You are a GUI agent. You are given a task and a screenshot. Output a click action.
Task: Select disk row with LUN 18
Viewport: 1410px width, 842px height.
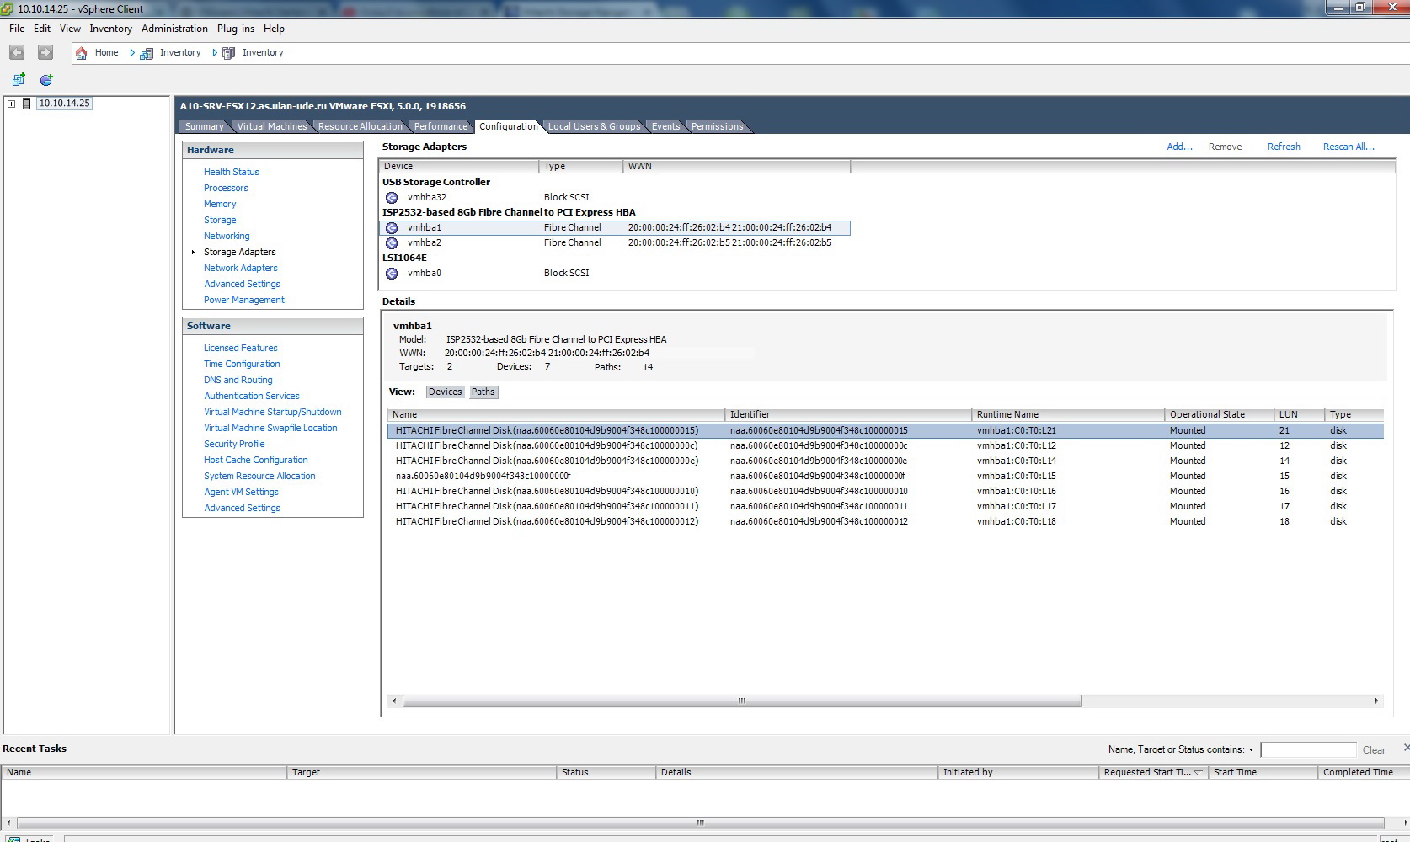click(x=885, y=522)
